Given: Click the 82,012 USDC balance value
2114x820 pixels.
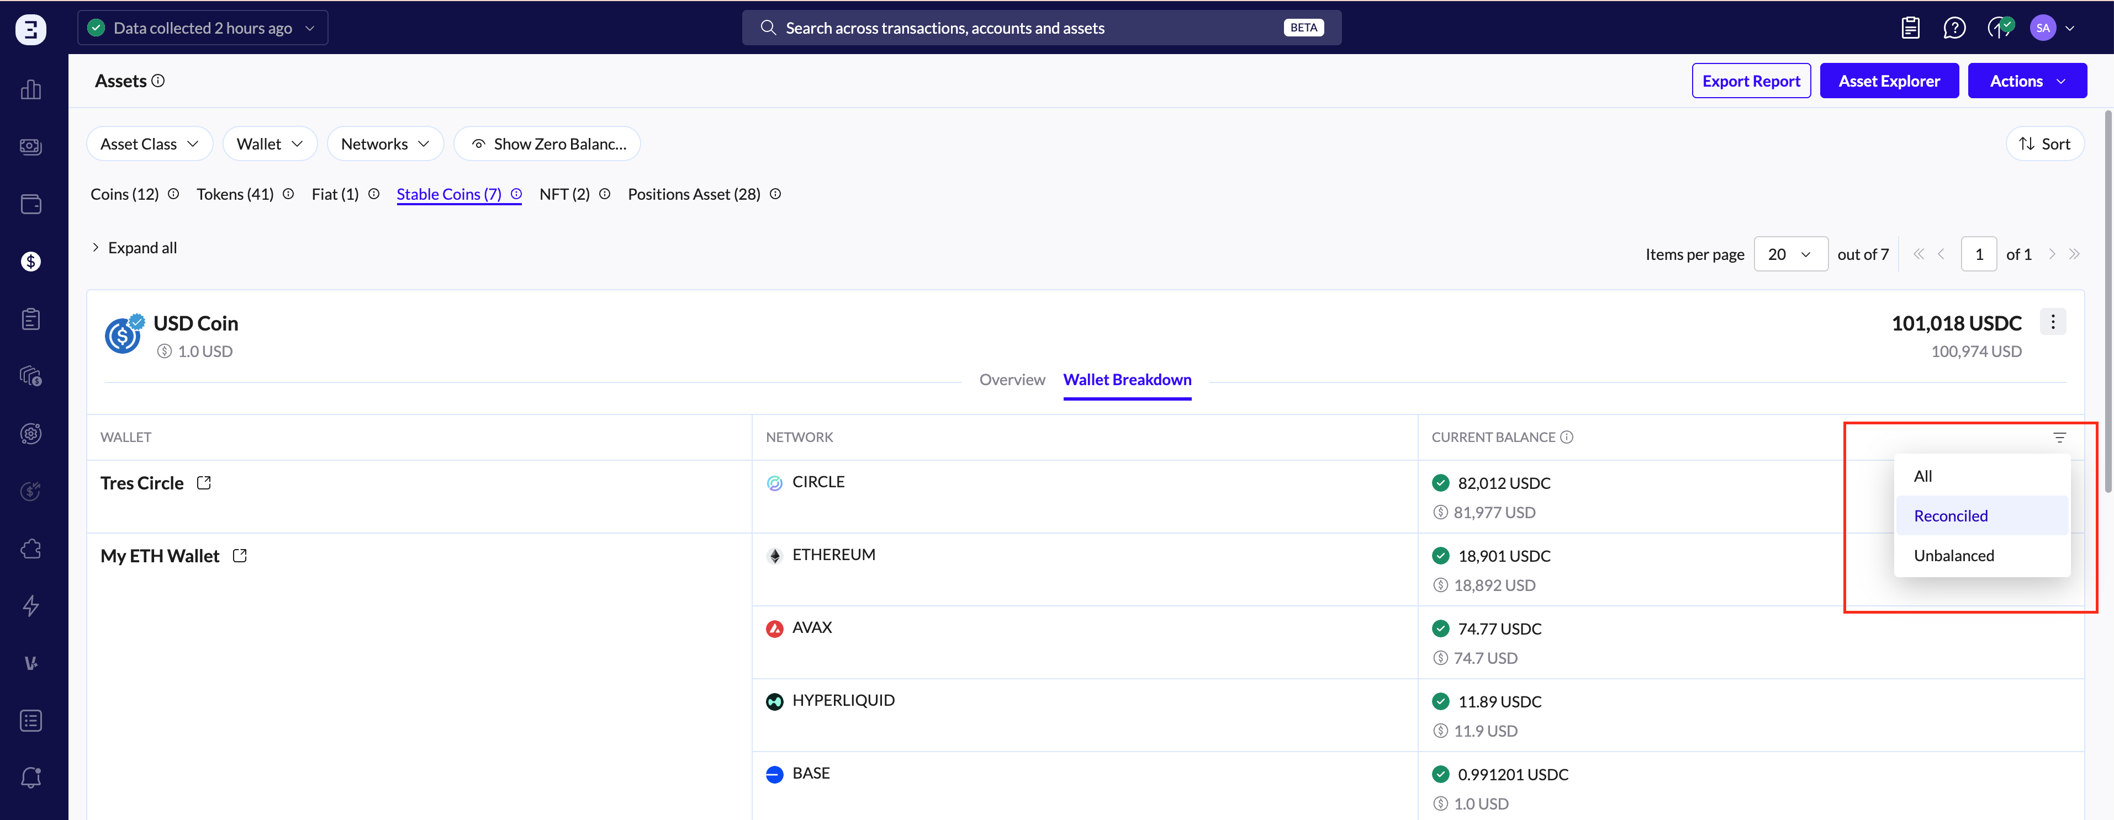Looking at the screenshot, I should click(x=1503, y=484).
